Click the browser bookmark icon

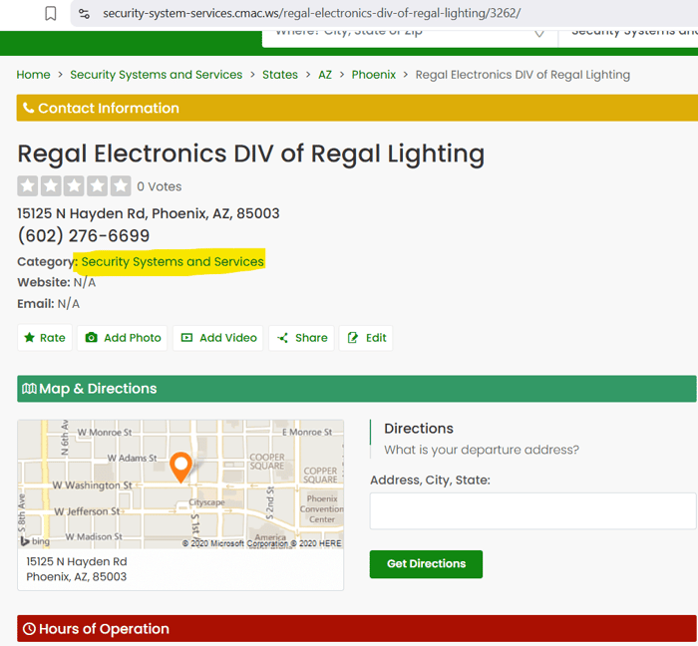tap(51, 13)
